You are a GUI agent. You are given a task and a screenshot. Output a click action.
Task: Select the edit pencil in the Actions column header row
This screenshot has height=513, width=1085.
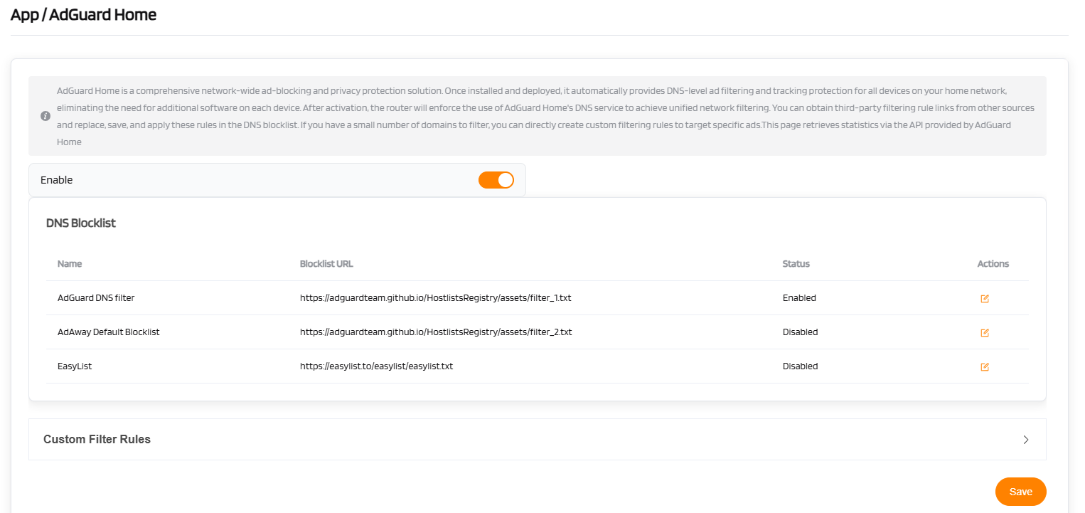(x=984, y=298)
